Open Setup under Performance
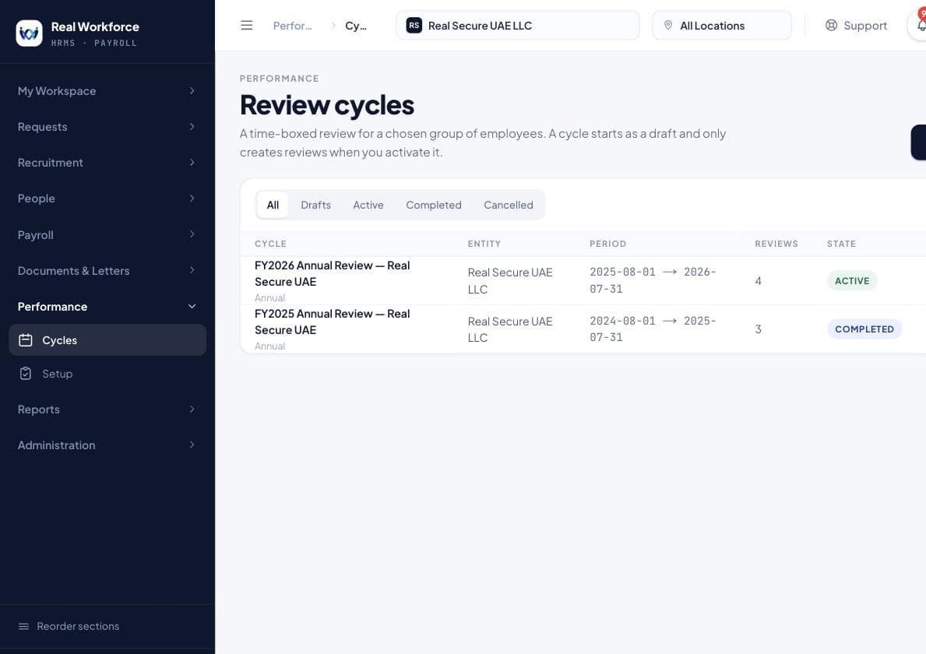The width and height of the screenshot is (926, 654). 107,374
